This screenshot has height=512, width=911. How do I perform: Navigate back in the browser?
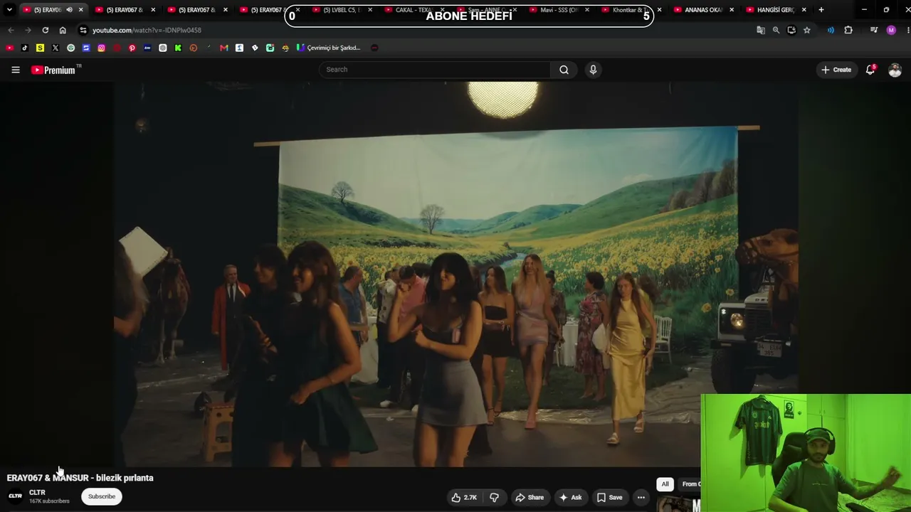pyautogui.click(x=11, y=30)
